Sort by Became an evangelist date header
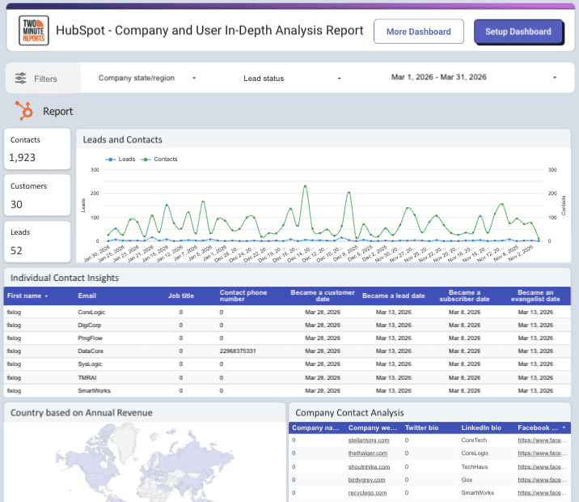 [x=535, y=296]
